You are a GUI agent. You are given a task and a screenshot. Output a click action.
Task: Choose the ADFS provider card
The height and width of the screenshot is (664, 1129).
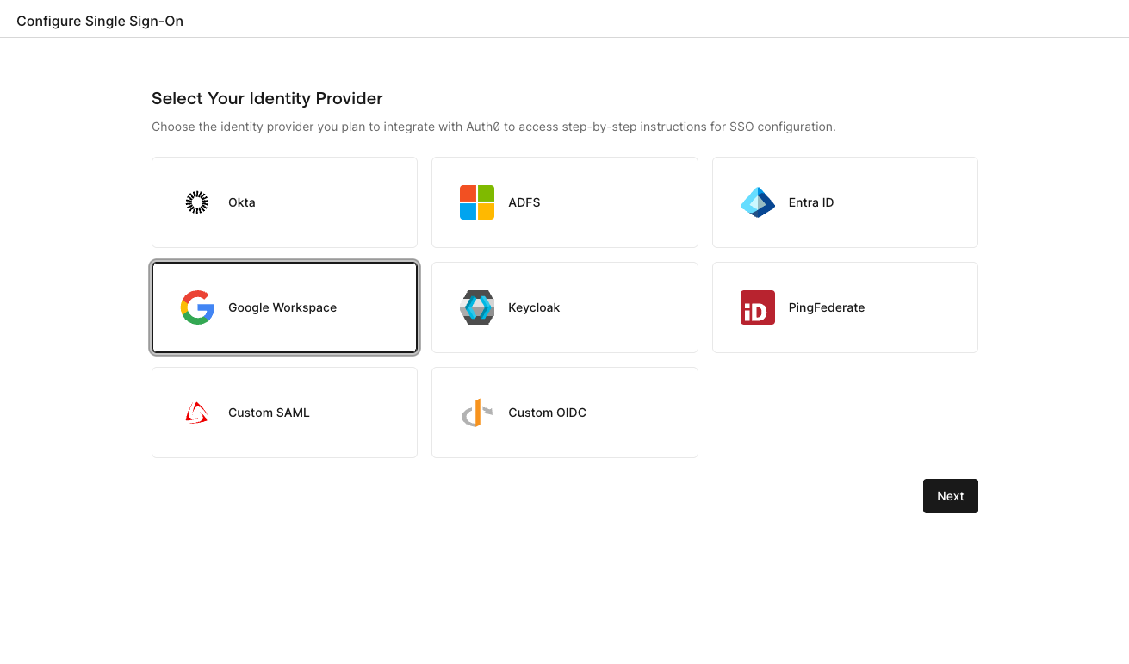point(565,202)
